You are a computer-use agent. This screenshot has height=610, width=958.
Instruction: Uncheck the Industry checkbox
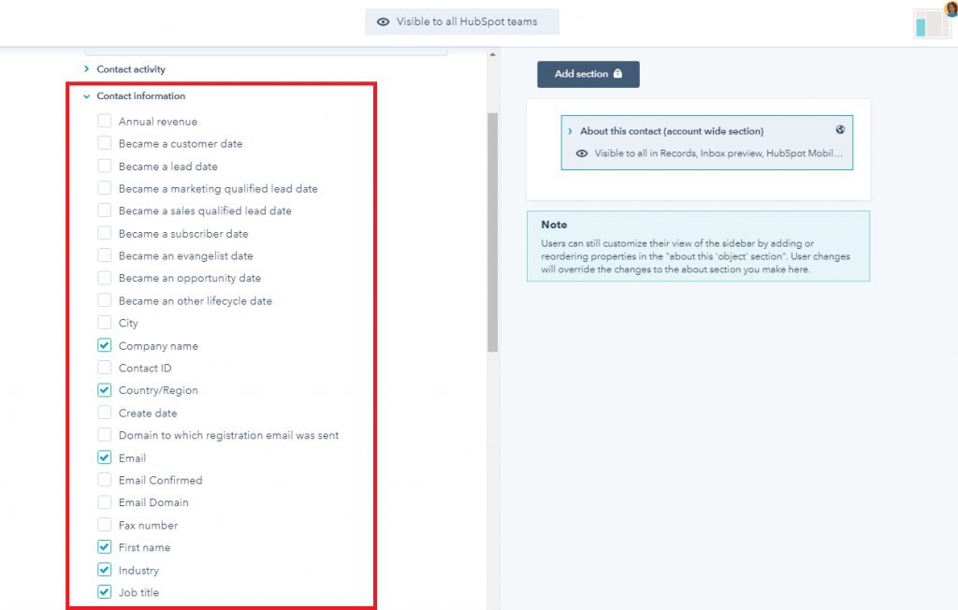click(105, 570)
